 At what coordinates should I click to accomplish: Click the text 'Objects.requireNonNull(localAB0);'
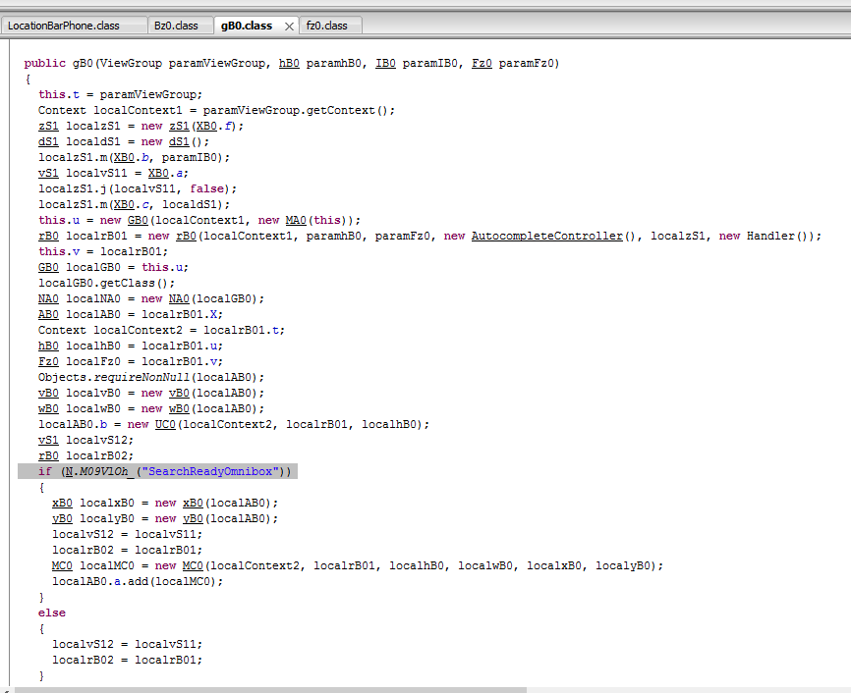tap(151, 377)
